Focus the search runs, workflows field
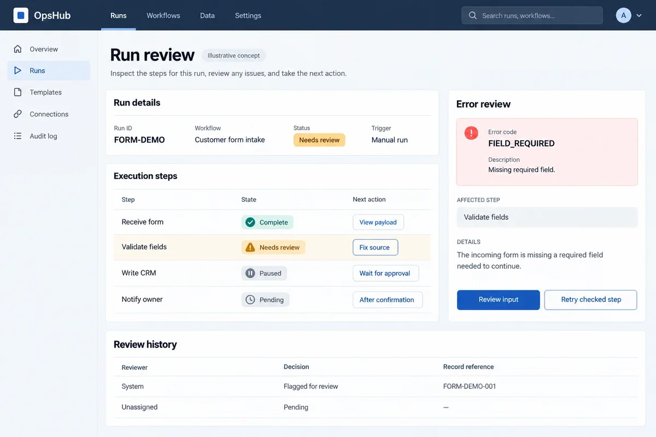Viewport: 656px width, 437px height. 532,16
